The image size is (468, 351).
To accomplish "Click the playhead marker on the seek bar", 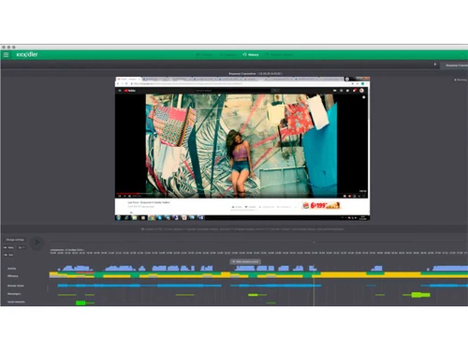I will (314, 242).
